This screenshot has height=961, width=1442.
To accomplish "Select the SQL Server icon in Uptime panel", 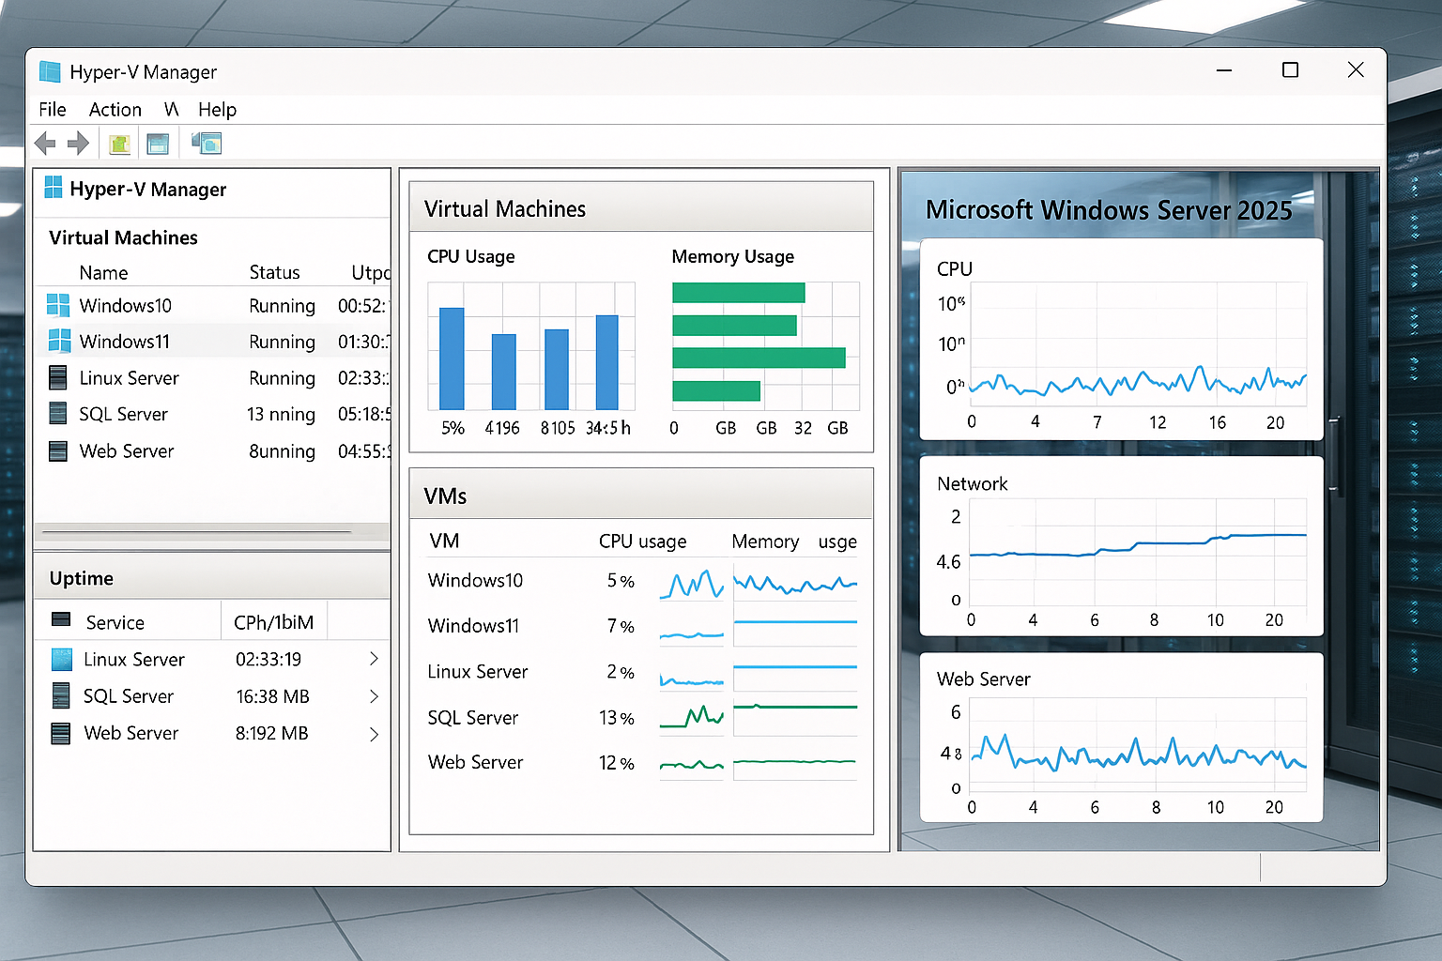I will [x=61, y=696].
